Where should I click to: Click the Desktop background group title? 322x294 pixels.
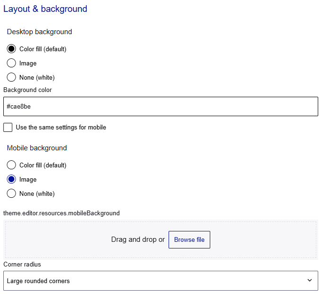tap(39, 32)
